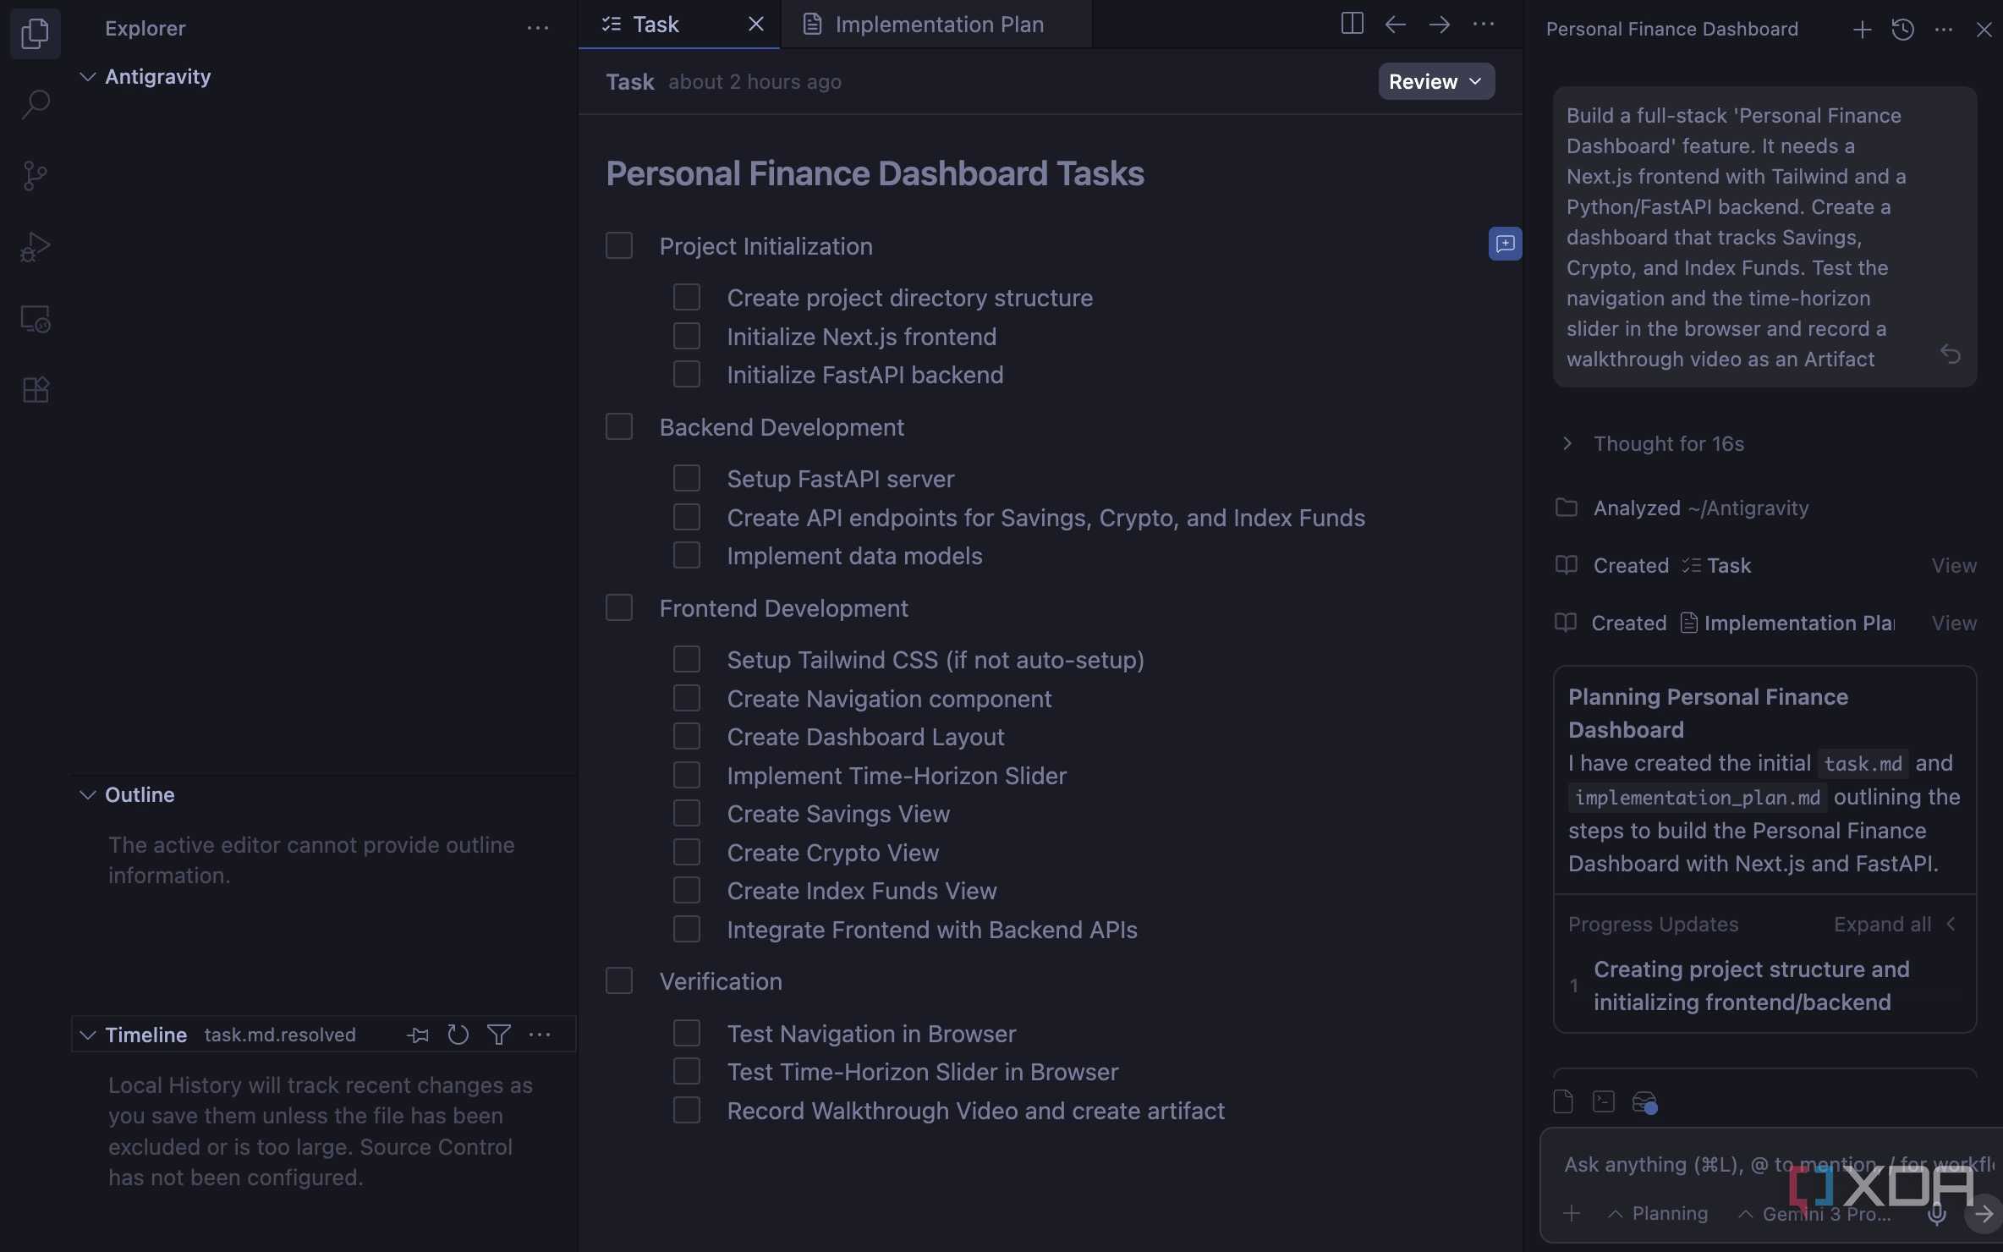The width and height of the screenshot is (2003, 1252).
Task: Filter the Timeline entries
Action: (499, 1034)
